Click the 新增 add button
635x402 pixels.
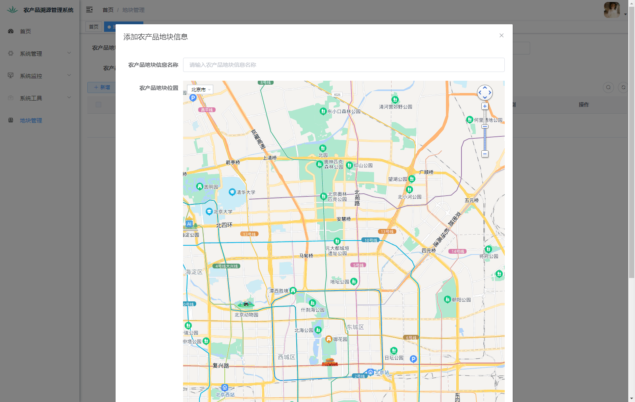(102, 87)
